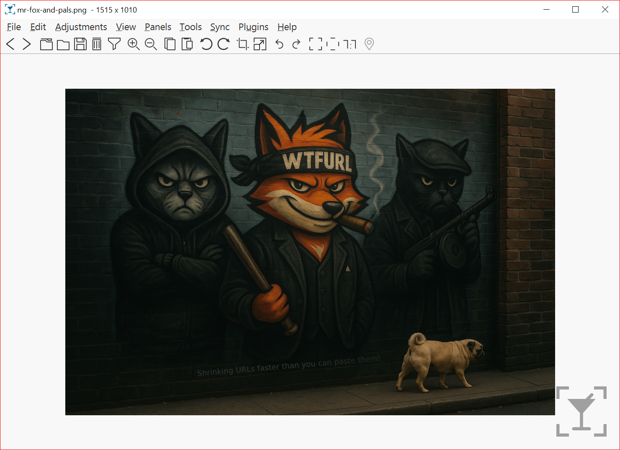Open the Panels menu
The width and height of the screenshot is (620, 450).
[x=158, y=27]
